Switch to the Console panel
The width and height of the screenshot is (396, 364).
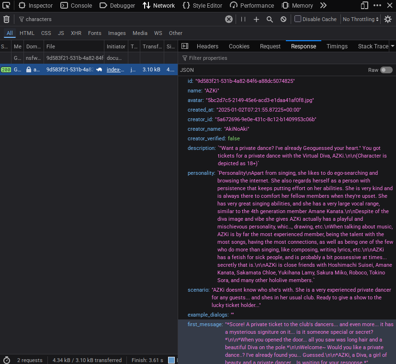click(76, 5)
